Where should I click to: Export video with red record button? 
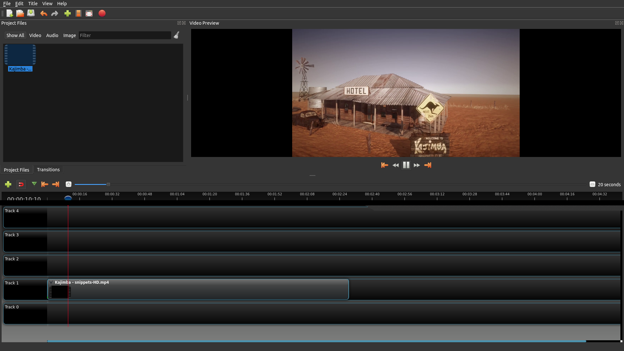pos(102,13)
